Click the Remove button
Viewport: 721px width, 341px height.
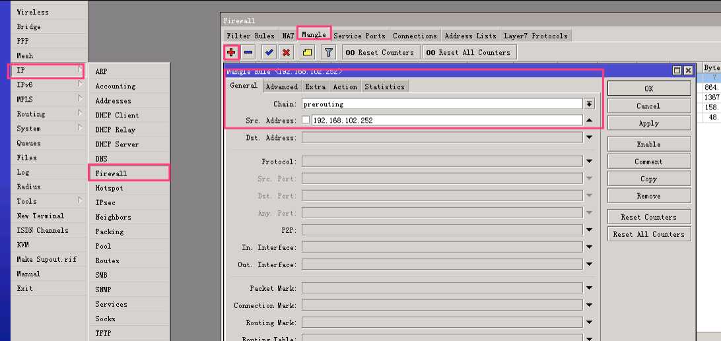648,196
